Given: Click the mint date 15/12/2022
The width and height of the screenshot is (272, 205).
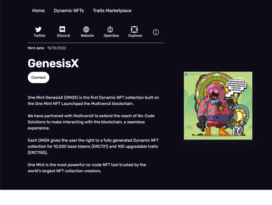Looking at the screenshot, I should coord(57,48).
